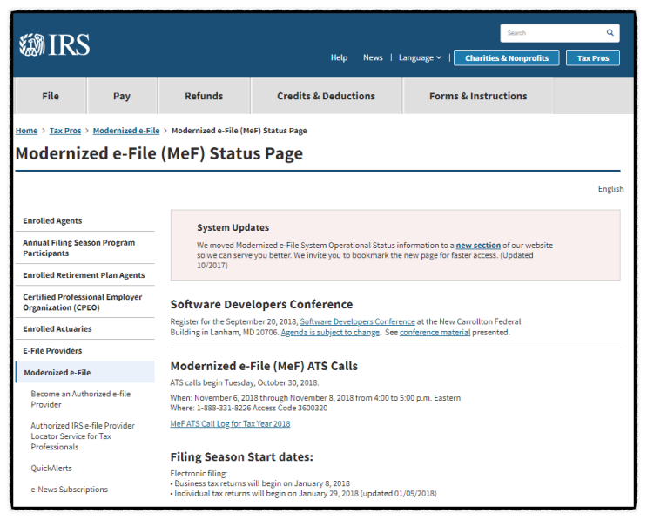This screenshot has height=520, width=647.
Task: Open the Help link
Action: pos(340,57)
